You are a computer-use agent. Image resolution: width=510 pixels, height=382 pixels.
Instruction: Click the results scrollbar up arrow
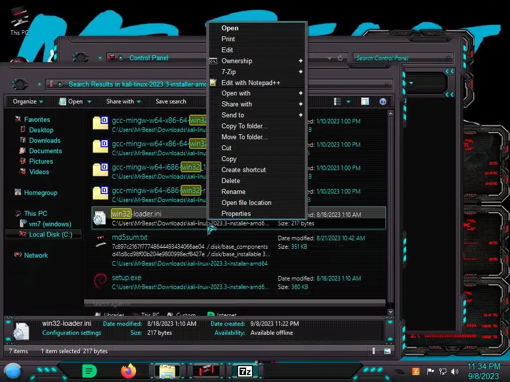[x=390, y=113]
